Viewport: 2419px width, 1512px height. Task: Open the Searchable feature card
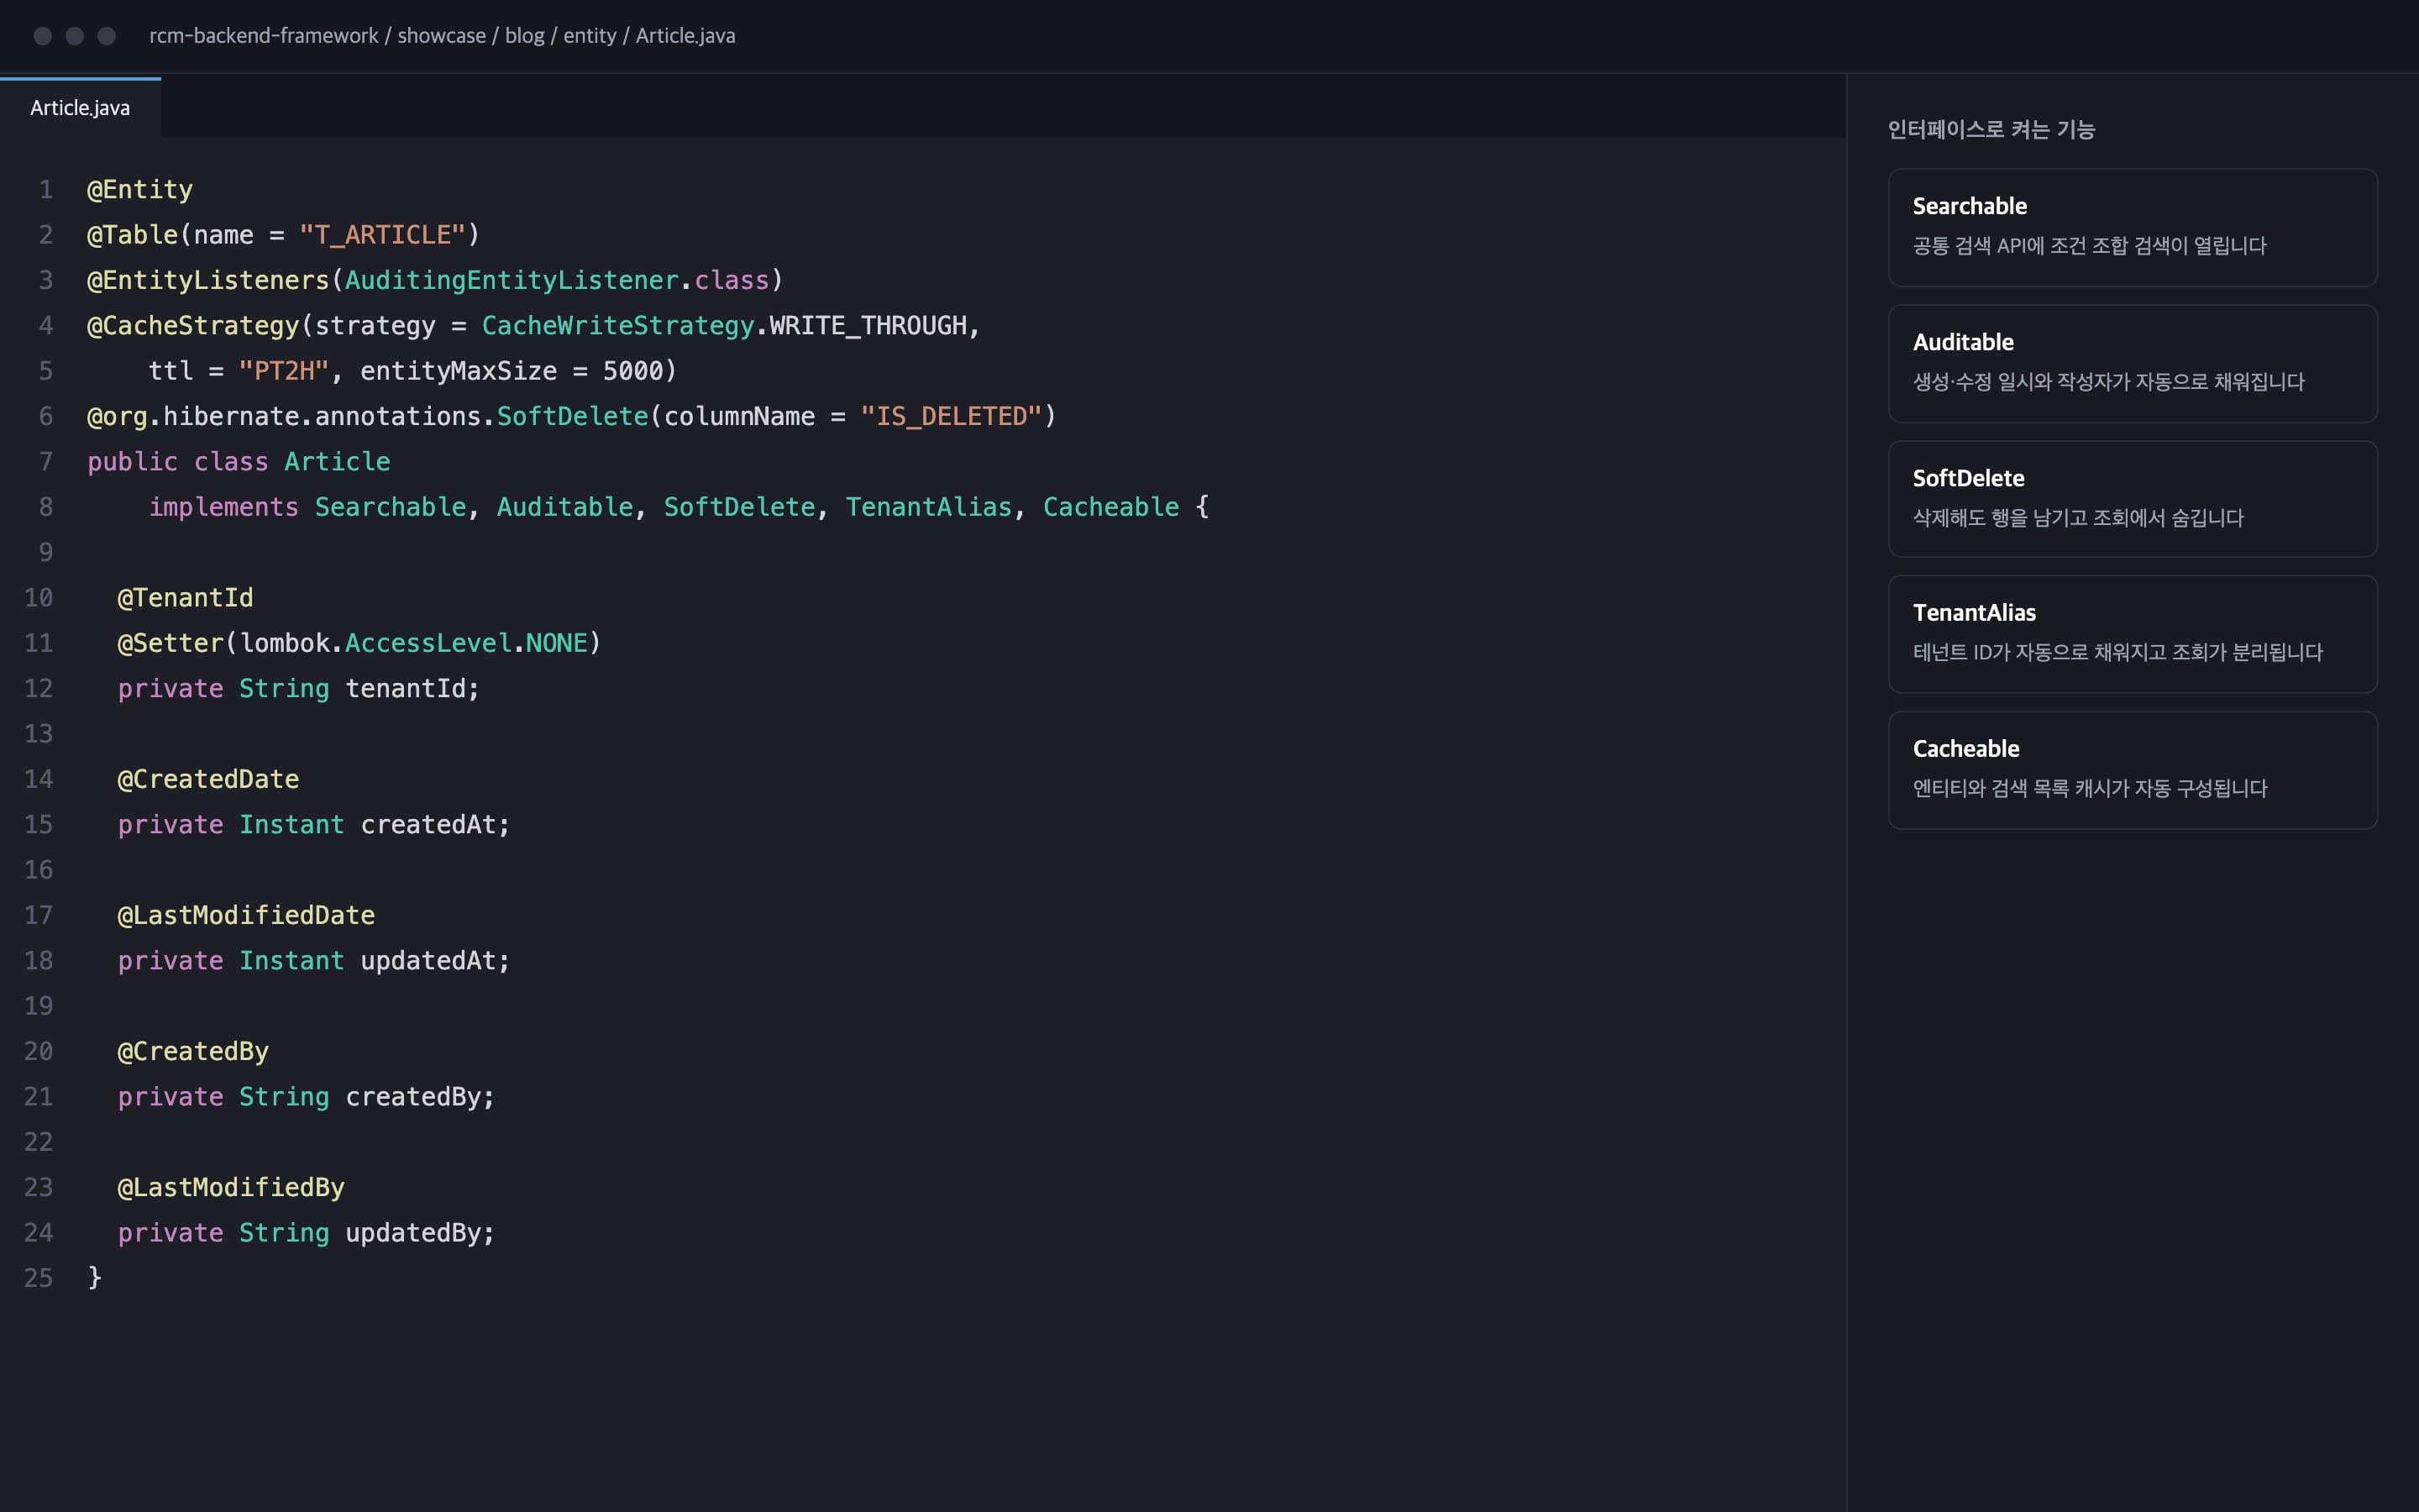[x=2132, y=228]
